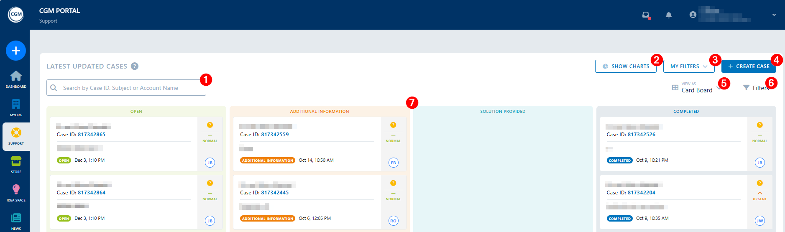Click Completed badge on case 817342204
Image resolution: width=785 pixels, height=232 pixels.
[x=620, y=219]
